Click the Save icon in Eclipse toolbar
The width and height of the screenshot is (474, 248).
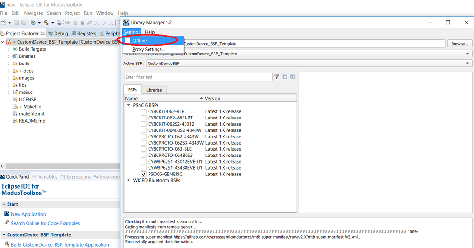point(16,23)
